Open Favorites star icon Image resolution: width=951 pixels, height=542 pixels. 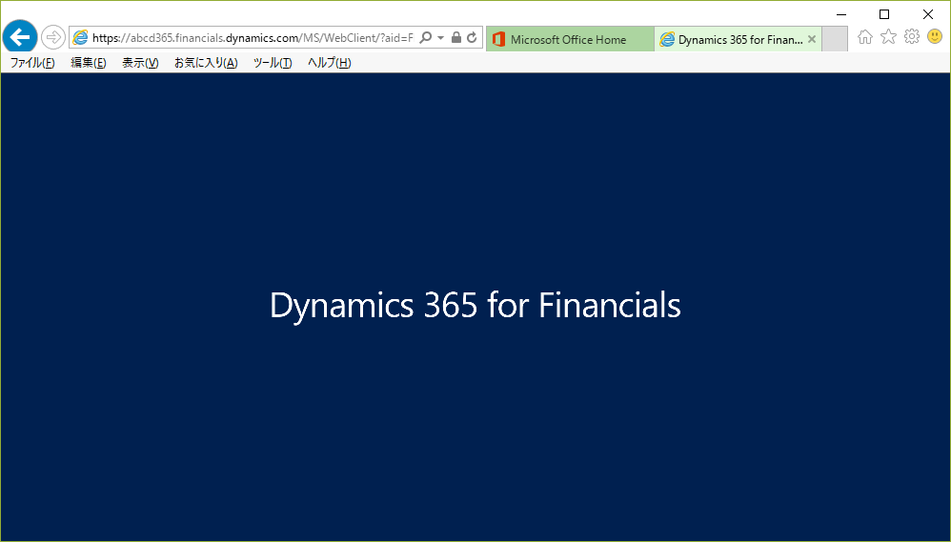[888, 37]
